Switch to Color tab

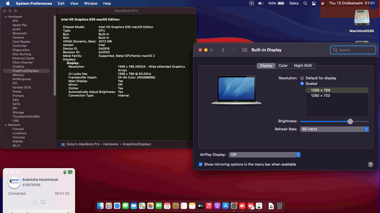283,66
